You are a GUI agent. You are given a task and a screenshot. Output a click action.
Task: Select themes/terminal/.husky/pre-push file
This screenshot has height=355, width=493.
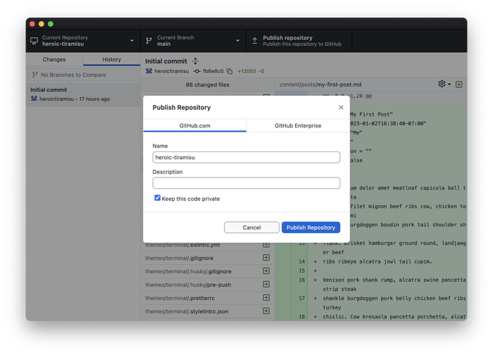pyautogui.click(x=207, y=285)
